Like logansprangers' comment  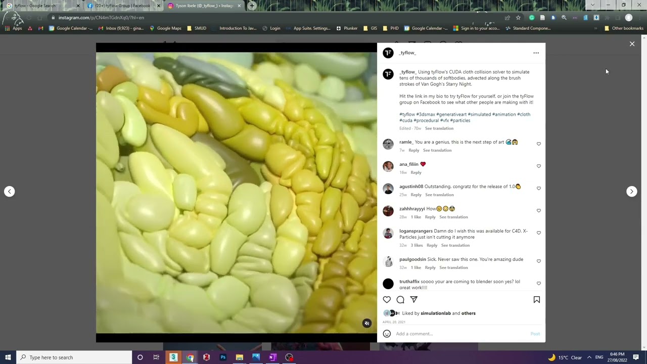(x=538, y=233)
